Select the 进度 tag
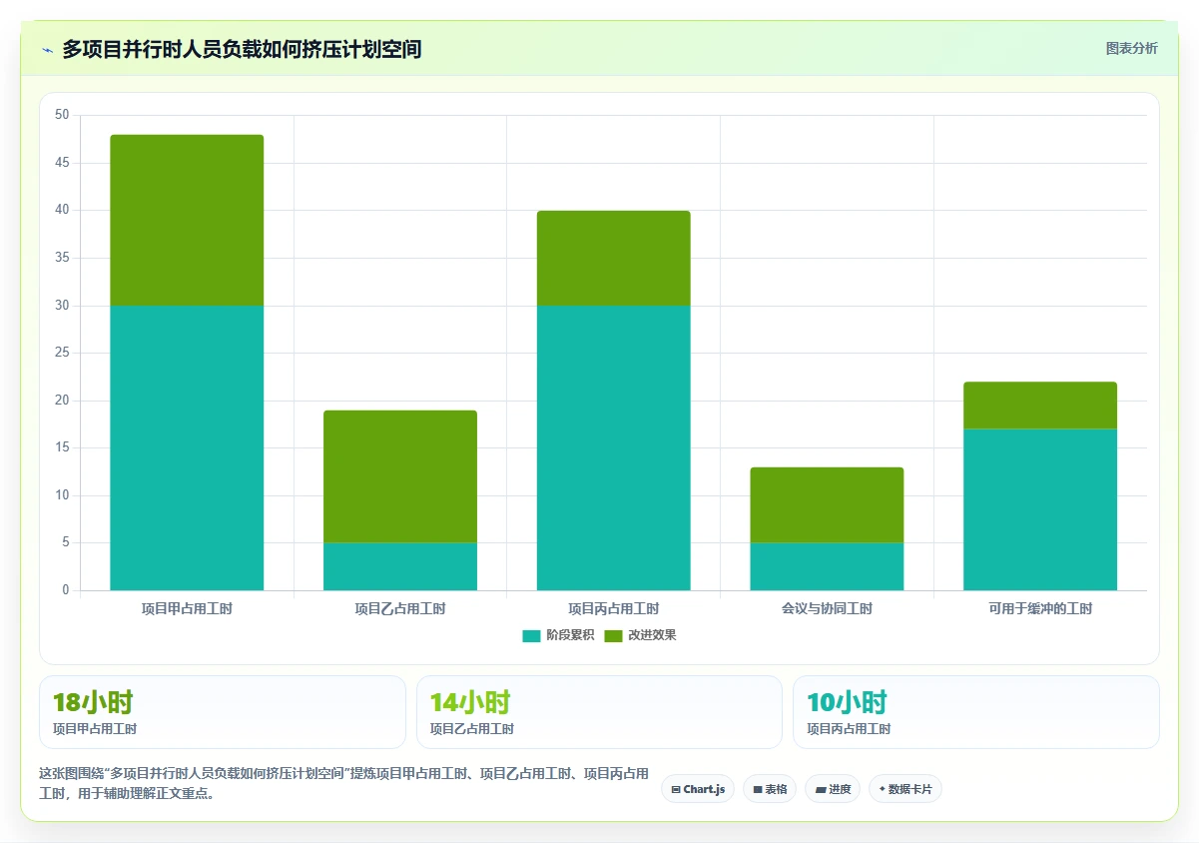The height and width of the screenshot is (843, 1199). tap(833, 789)
